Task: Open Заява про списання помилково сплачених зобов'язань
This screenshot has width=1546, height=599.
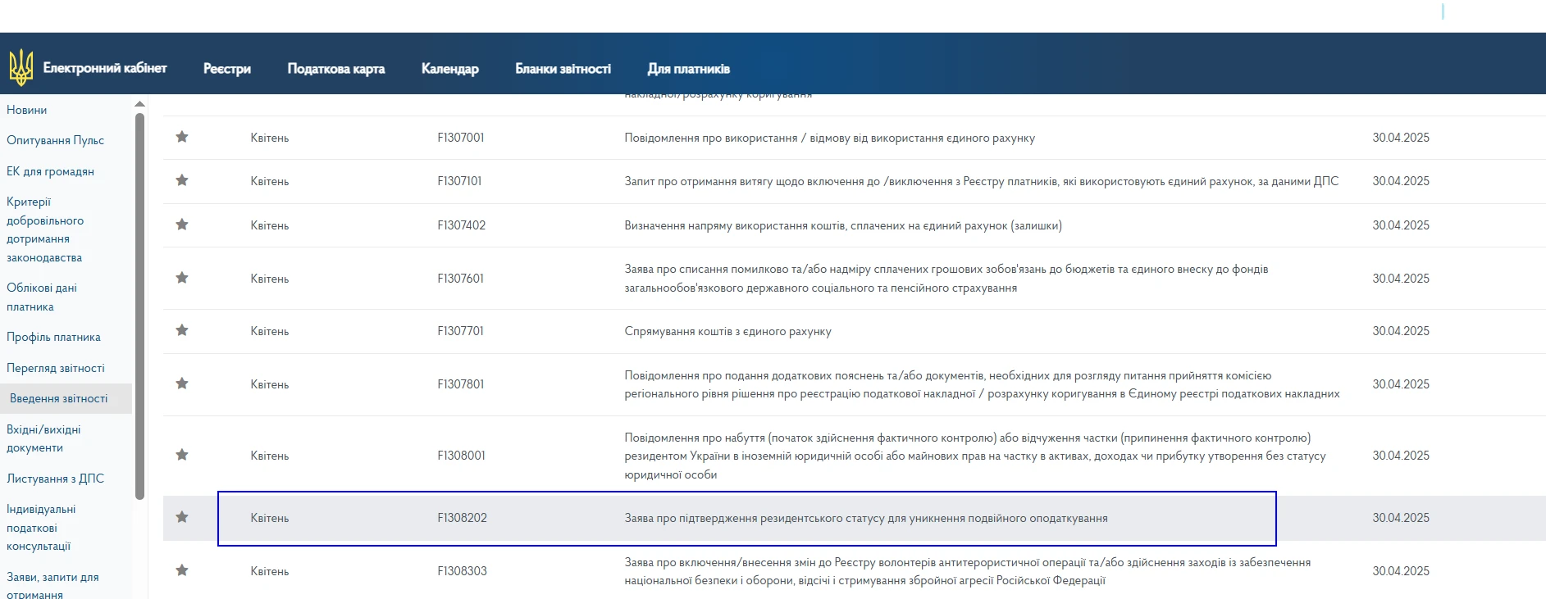Action: click(x=946, y=279)
